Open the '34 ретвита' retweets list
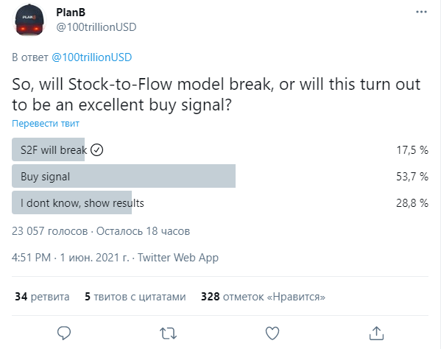The width and height of the screenshot is (441, 349). pyautogui.click(x=42, y=297)
